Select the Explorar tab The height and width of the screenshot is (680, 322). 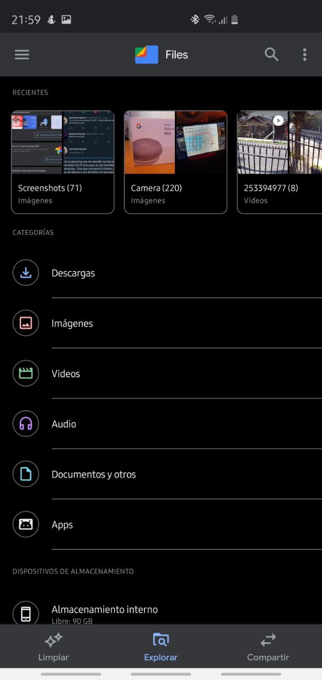coord(160,647)
